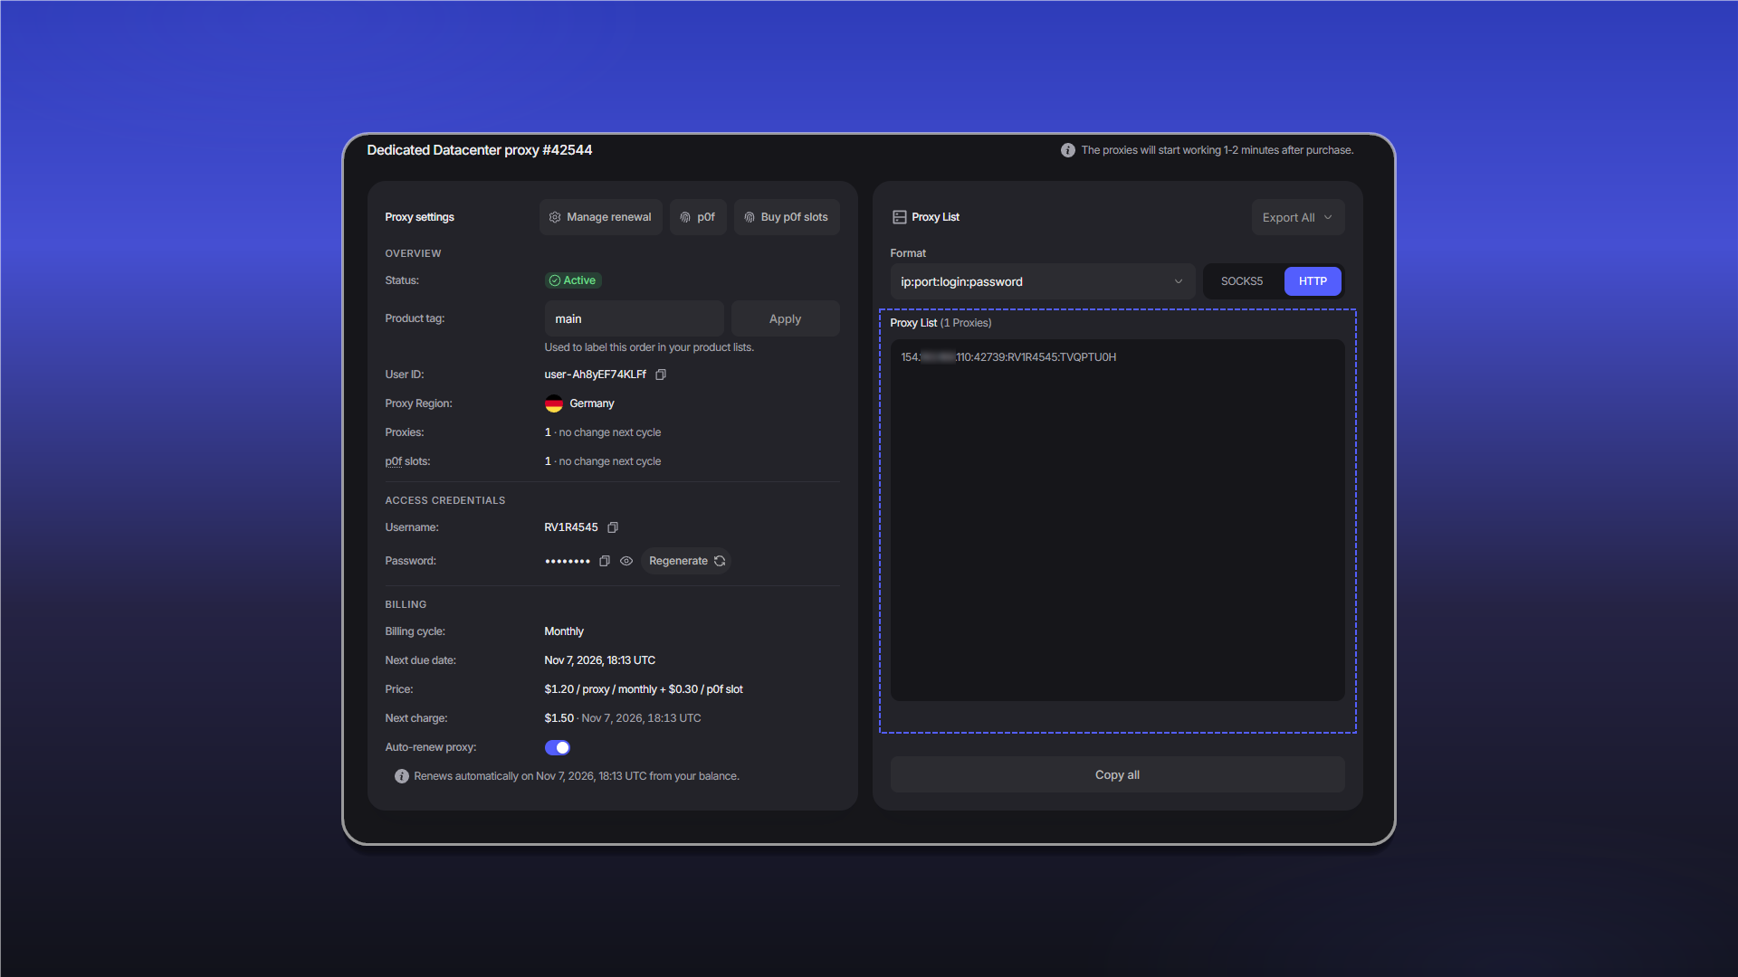The image size is (1738, 977).
Task: Click the Copy all button
Action: [x=1118, y=774]
